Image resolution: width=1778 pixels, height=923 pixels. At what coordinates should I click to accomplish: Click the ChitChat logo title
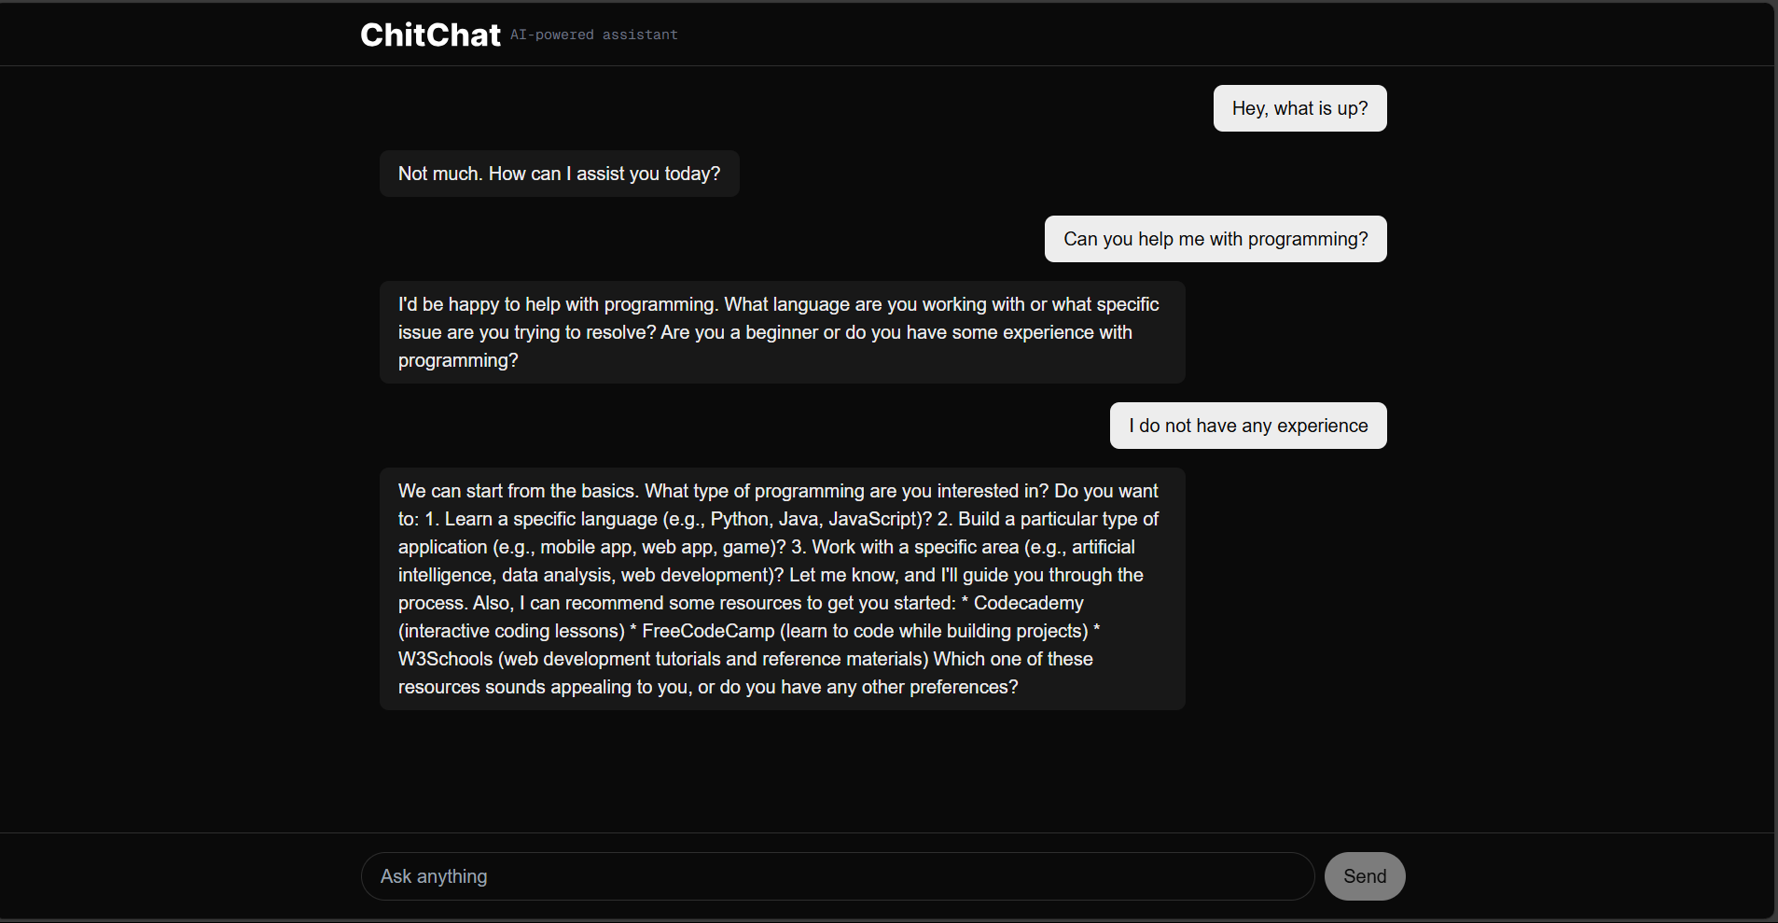[430, 35]
